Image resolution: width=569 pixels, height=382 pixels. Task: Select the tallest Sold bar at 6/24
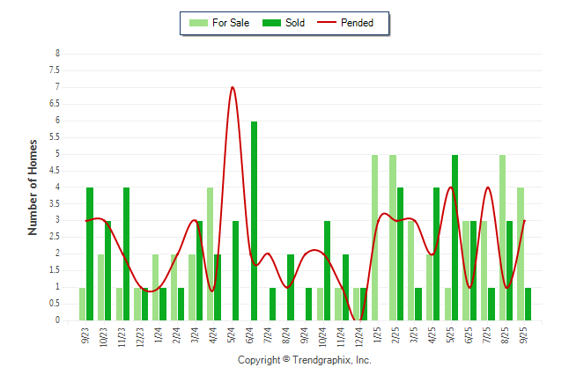255,221
